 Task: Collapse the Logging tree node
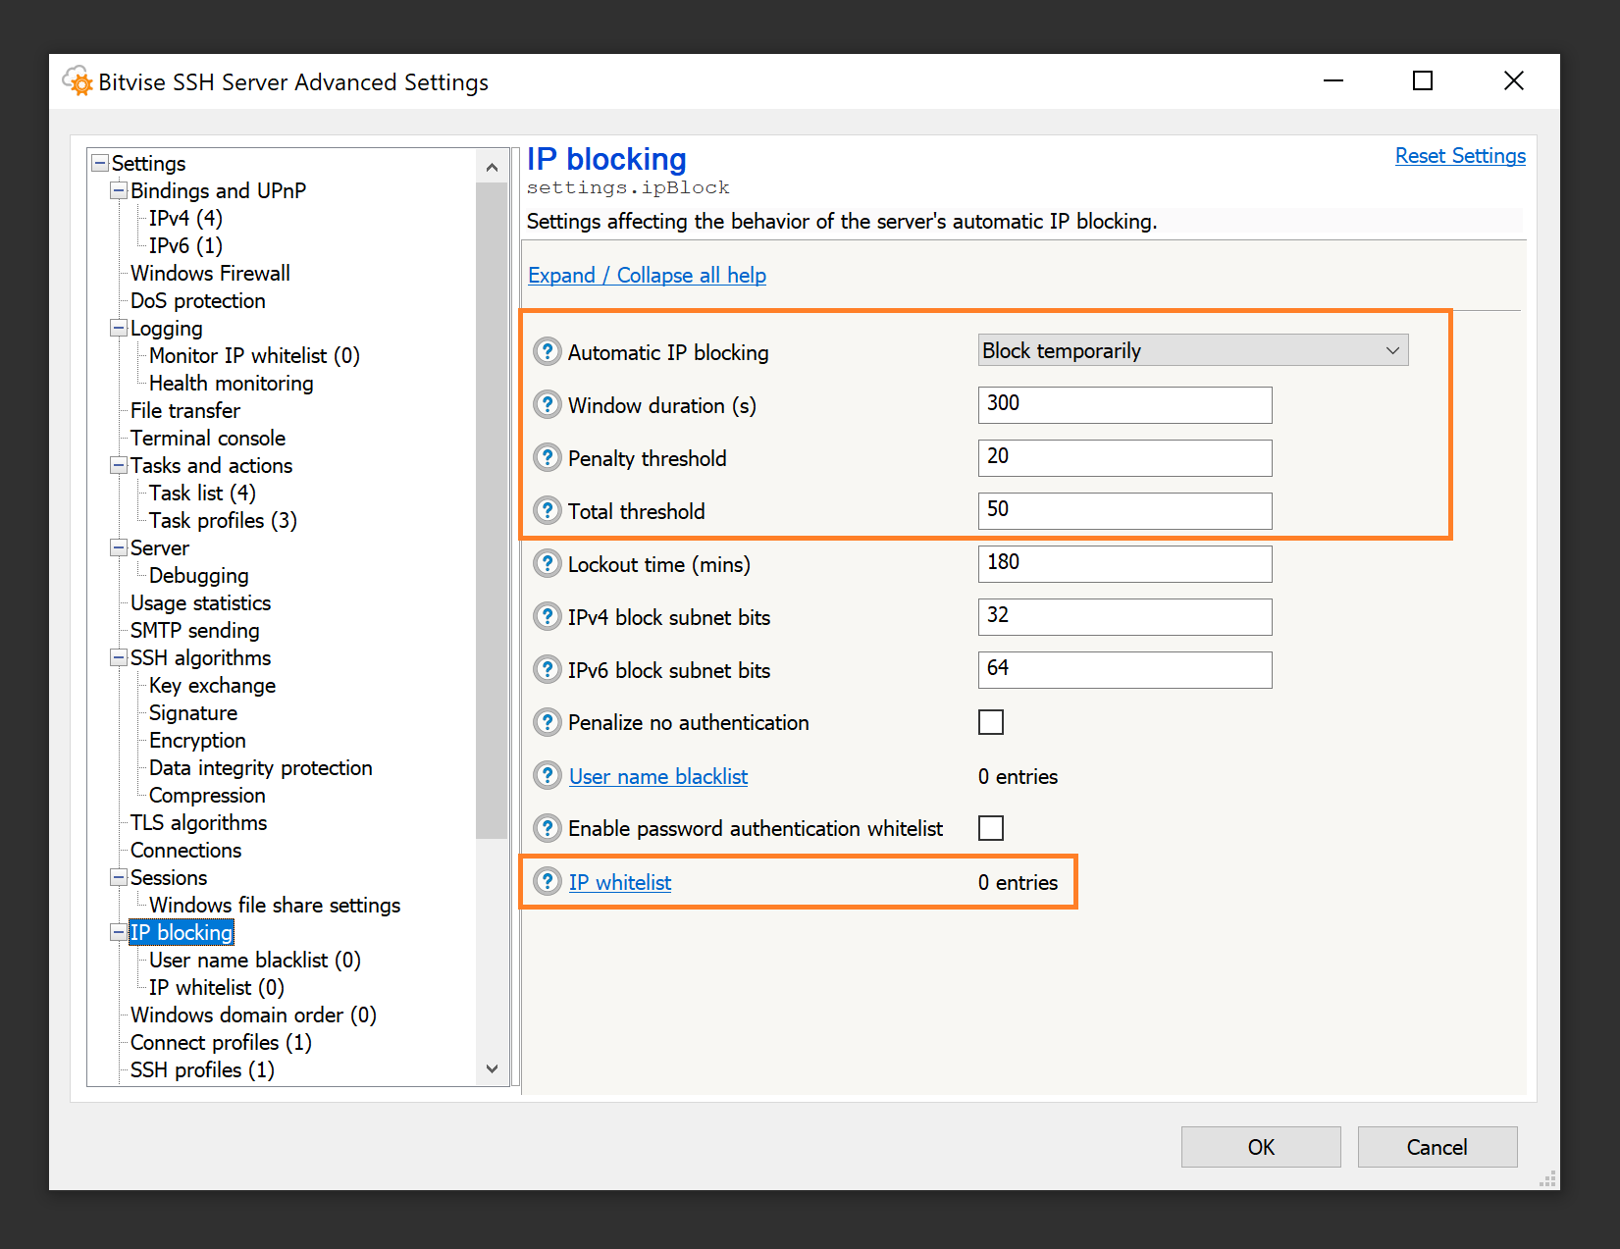[119, 328]
